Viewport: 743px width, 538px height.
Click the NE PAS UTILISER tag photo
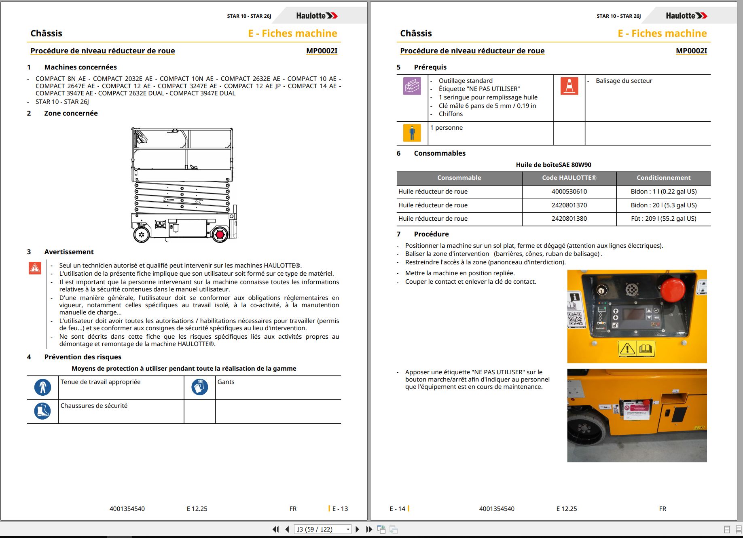(637, 416)
